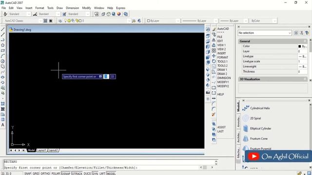Screen dimensions: 312x175
Task: Select the Mirror modify tool
Action: [214, 40]
